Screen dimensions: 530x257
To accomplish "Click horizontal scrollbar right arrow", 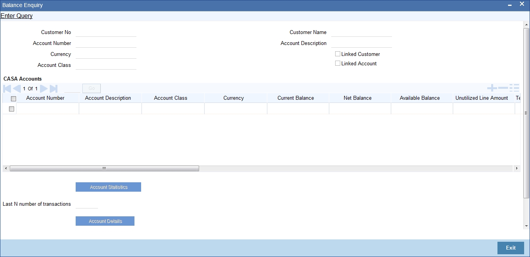I will (x=517, y=168).
